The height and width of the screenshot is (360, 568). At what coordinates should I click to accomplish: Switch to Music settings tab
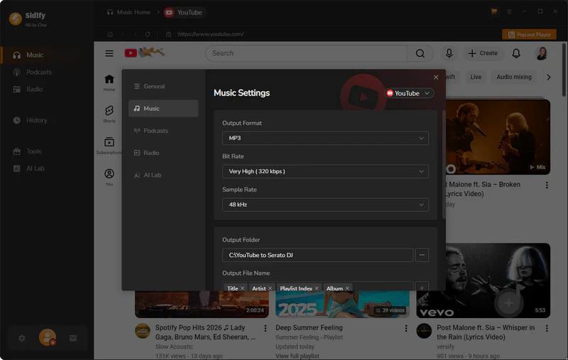pyautogui.click(x=163, y=109)
